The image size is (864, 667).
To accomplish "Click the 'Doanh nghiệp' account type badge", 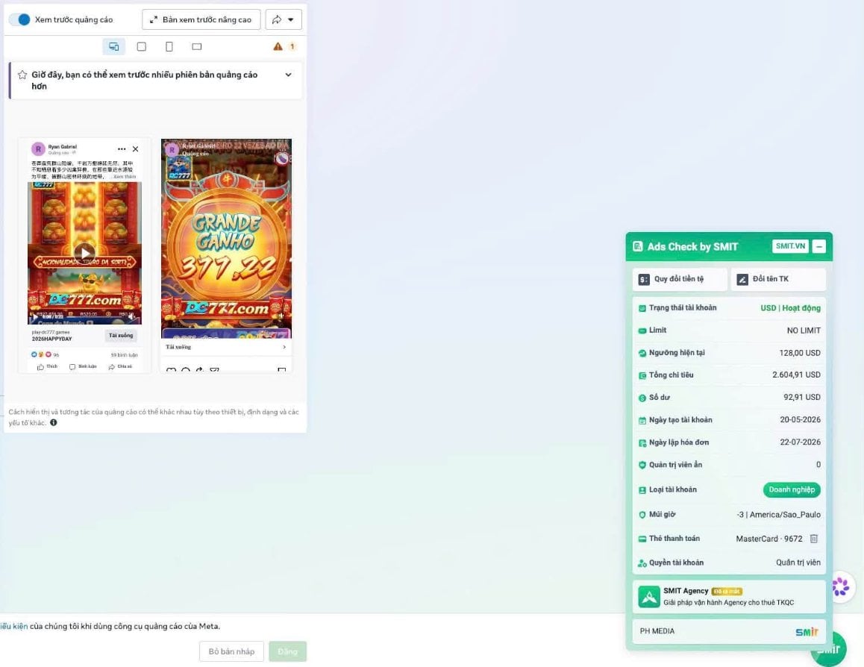I will coord(792,489).
